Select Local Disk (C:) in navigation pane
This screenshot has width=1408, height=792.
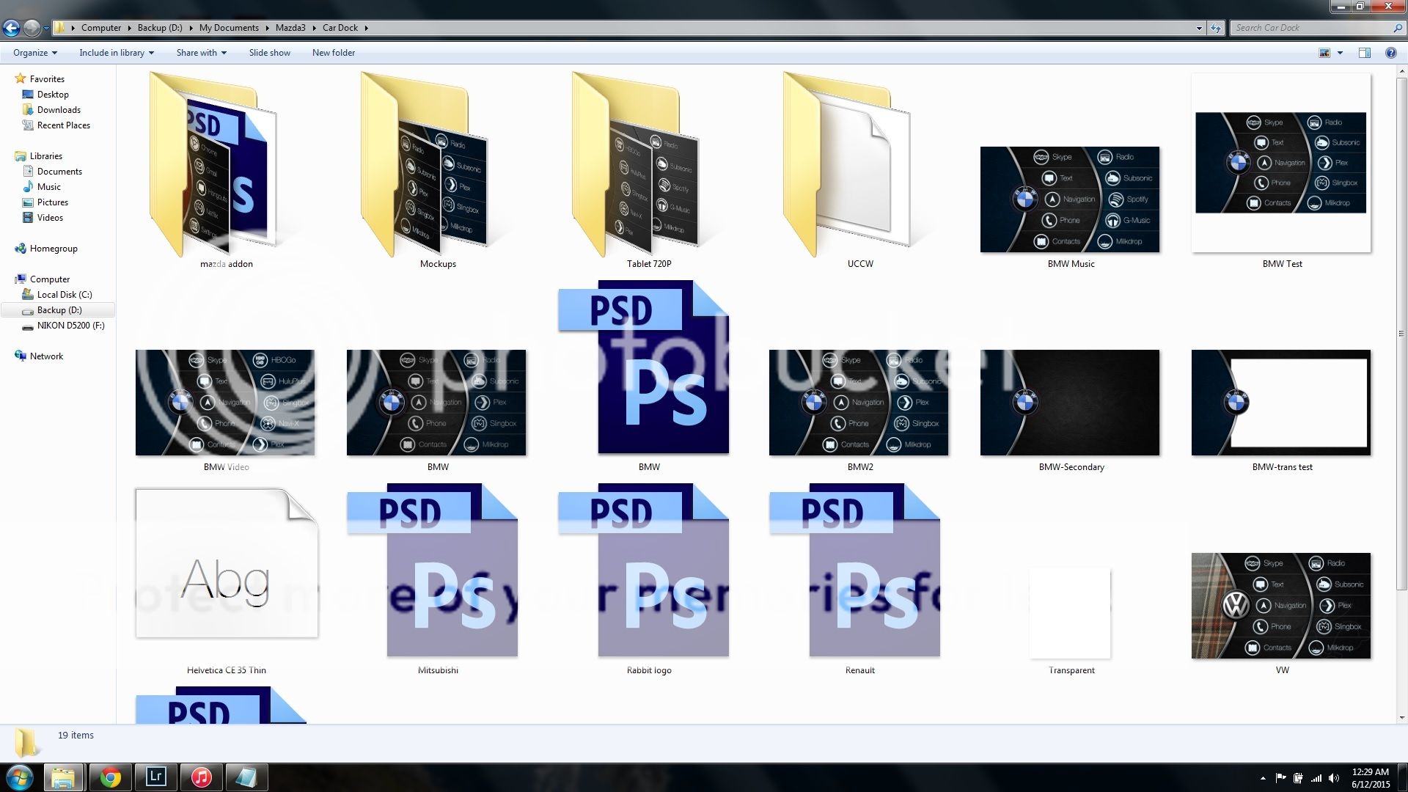(65, 295)
